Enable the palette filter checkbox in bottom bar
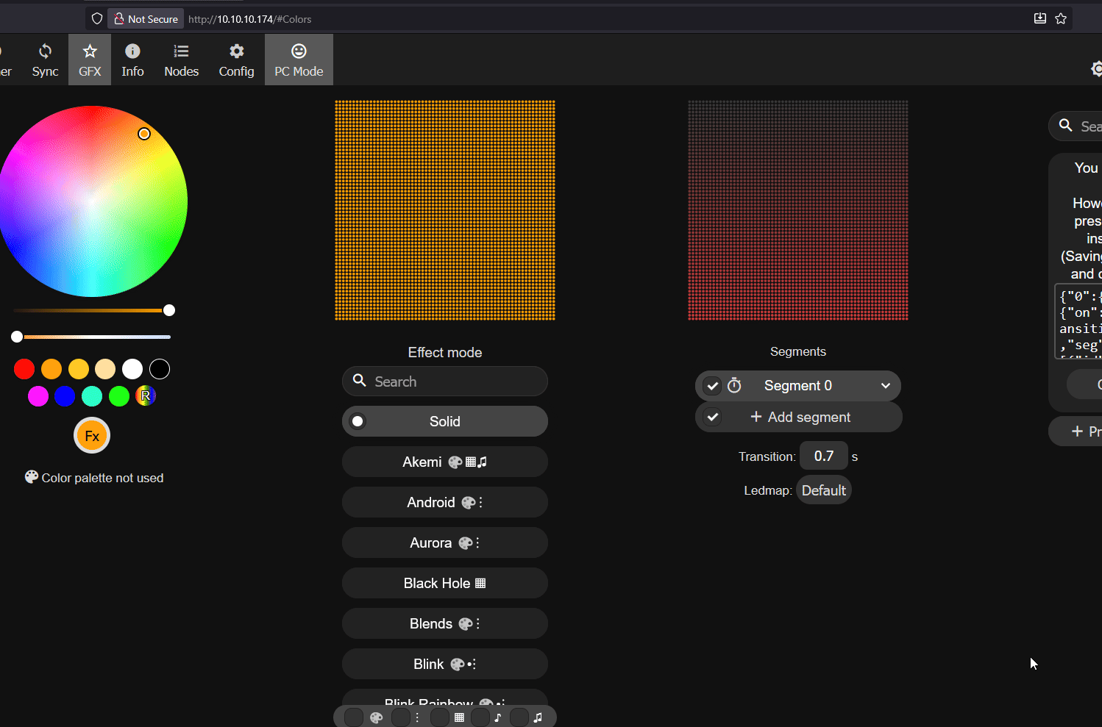The width and height of the screenshot is (1102, 727). pos(354,717)
